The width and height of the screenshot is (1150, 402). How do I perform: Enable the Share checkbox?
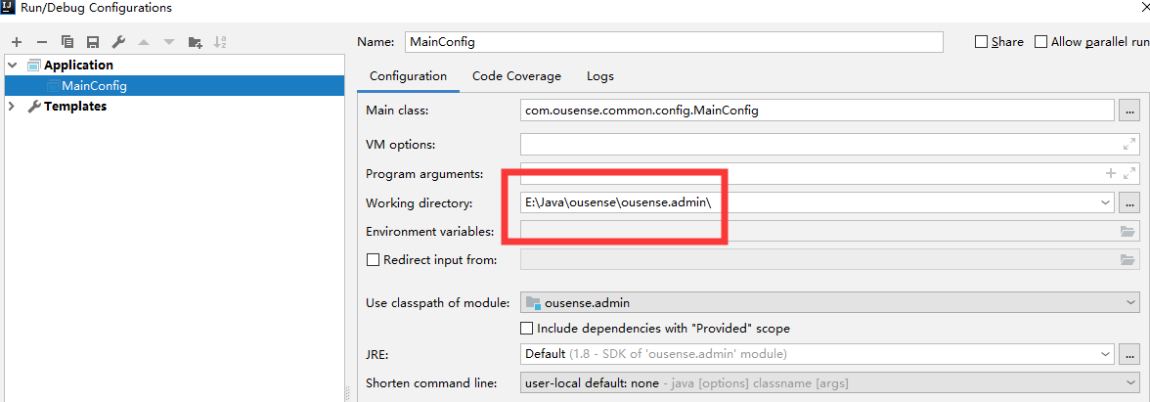[982, 42]
